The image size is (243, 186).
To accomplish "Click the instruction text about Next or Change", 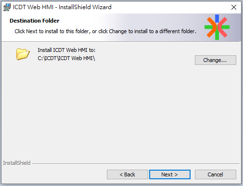I will 105,31.
